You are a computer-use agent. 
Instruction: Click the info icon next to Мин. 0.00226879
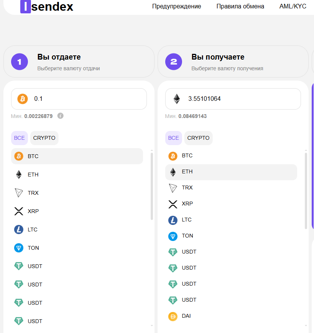click(x=60, y=116)
